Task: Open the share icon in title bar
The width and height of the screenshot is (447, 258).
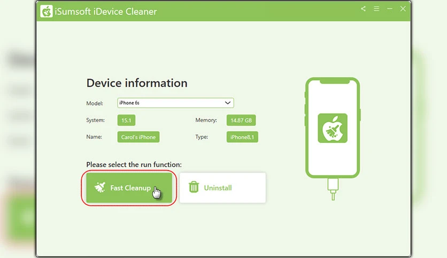Action: (x=363, y=9)
